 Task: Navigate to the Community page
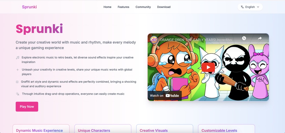click(x=143, y=7)
